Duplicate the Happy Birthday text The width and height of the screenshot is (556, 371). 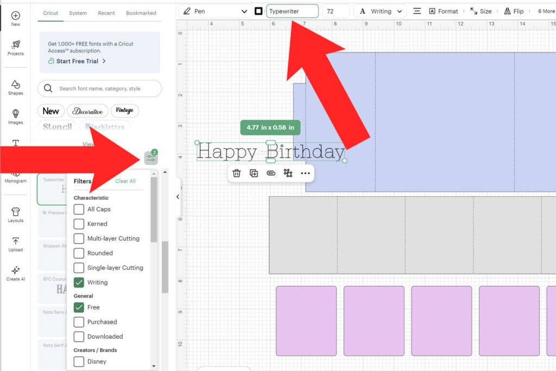pos(254,173)
